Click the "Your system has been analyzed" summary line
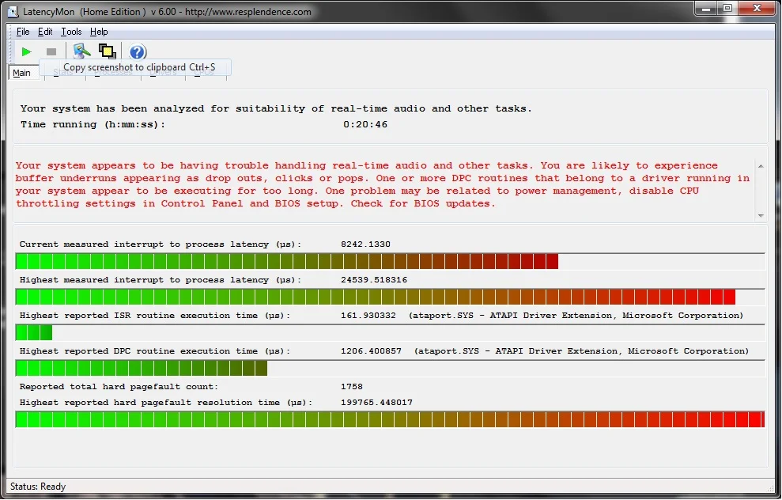 [x=276, y=108]
